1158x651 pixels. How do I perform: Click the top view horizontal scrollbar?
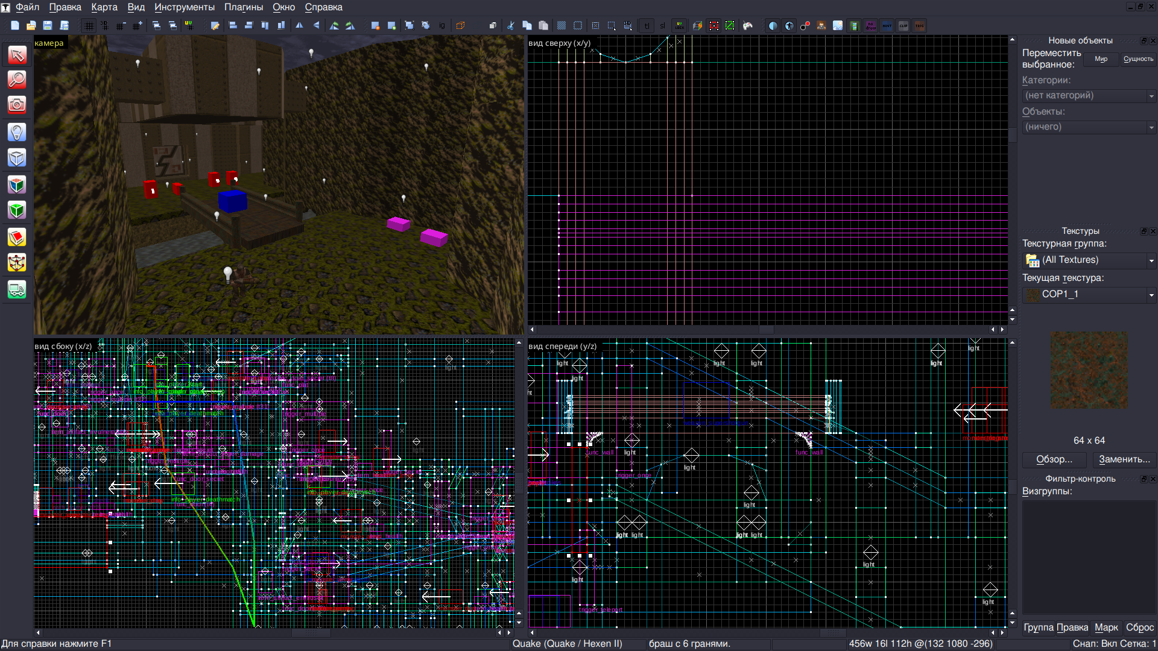coord(766,330)
